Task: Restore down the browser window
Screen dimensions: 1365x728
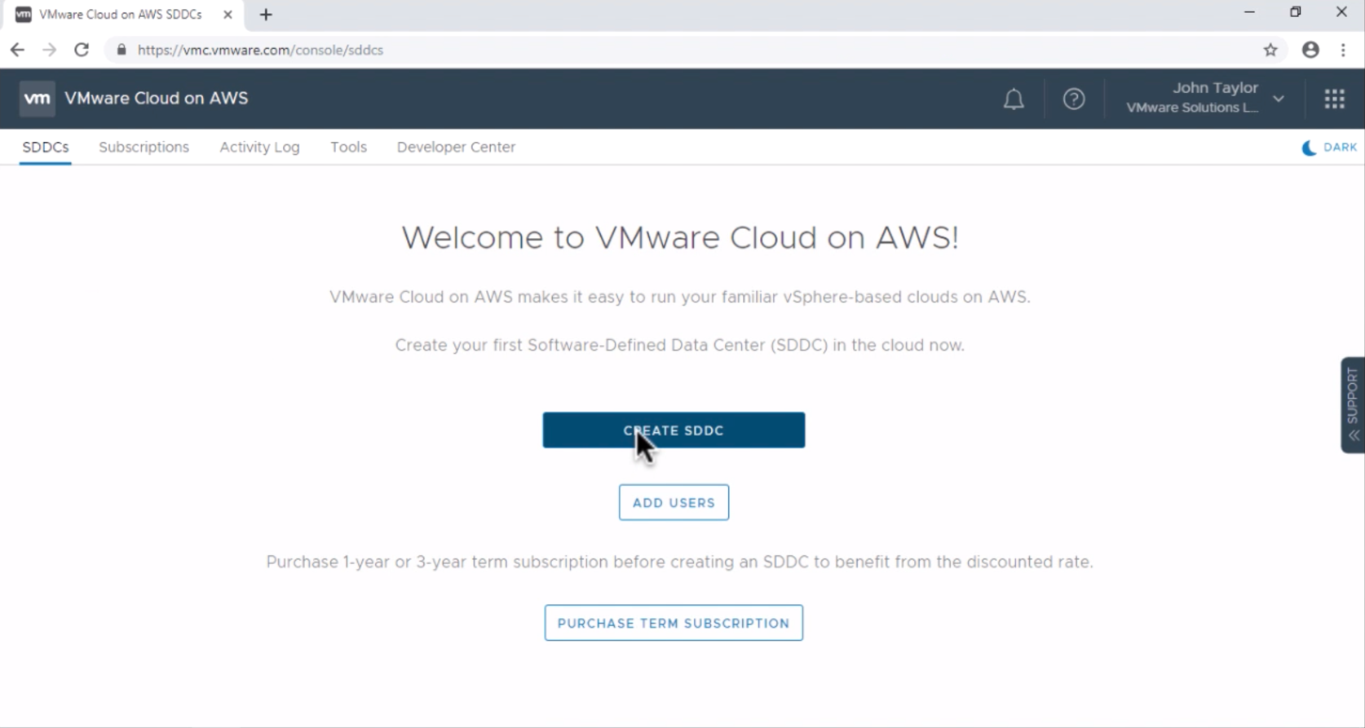Action: click(1296, 12)
